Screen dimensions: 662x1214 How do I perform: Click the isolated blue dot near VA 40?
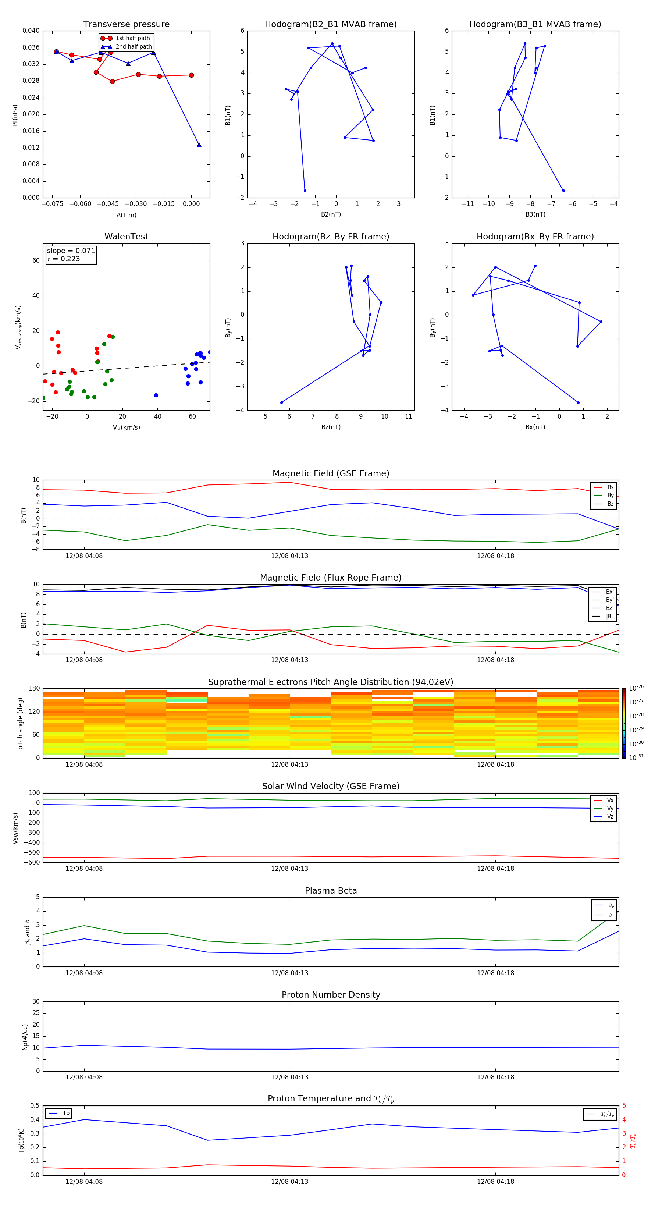tap(156, 395)
